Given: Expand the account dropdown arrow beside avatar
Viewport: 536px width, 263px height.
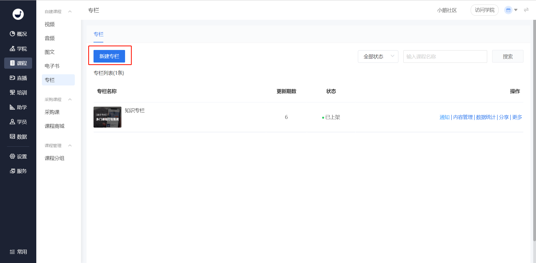Looking at the screenshot, I should [516, 10].
